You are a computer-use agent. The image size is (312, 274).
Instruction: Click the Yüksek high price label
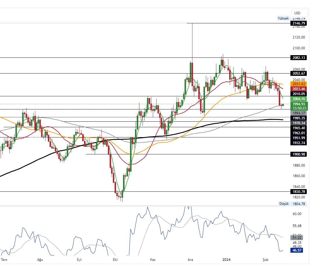click(x=283, y=18)
